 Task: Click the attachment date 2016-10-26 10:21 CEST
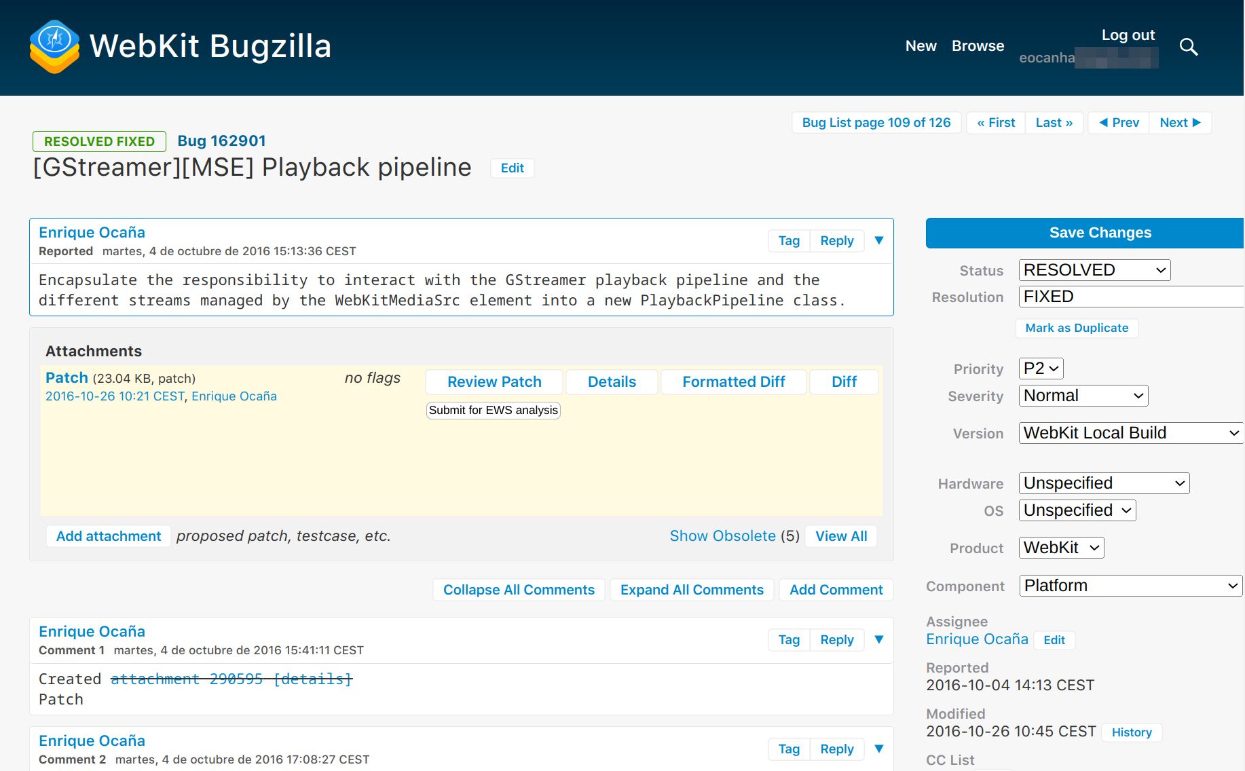[x=115, y=396]
